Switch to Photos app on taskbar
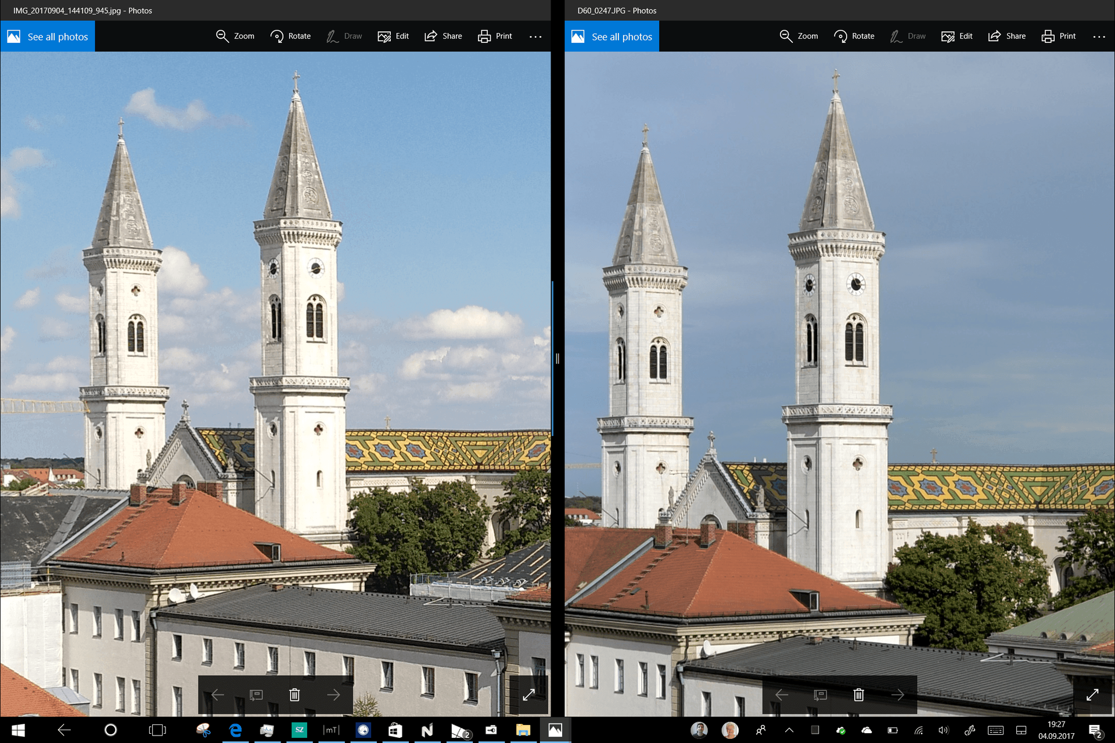The height and width of the screenshot is (743, 1115). click(x=555, y=730)
